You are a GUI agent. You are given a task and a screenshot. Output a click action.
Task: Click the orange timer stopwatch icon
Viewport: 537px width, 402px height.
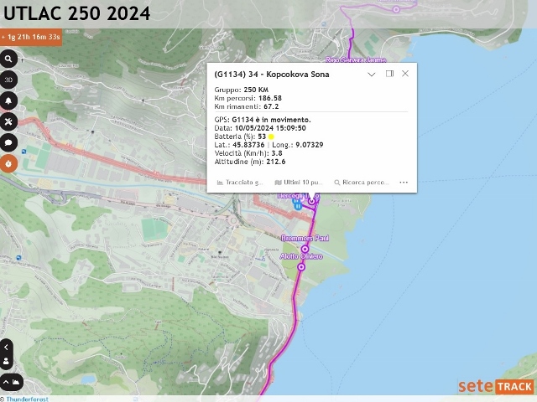(x=8, y=164)
